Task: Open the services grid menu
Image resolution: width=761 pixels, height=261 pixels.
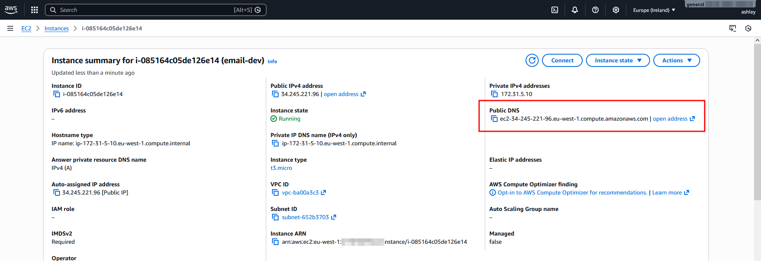Action: click(35, 10)
